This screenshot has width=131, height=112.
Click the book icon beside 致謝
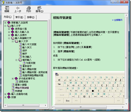coord(9,97)
